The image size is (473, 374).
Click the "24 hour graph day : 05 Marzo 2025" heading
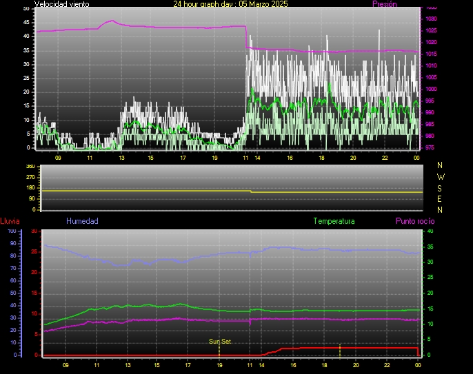pyautogui.click(x=230, y=4)
